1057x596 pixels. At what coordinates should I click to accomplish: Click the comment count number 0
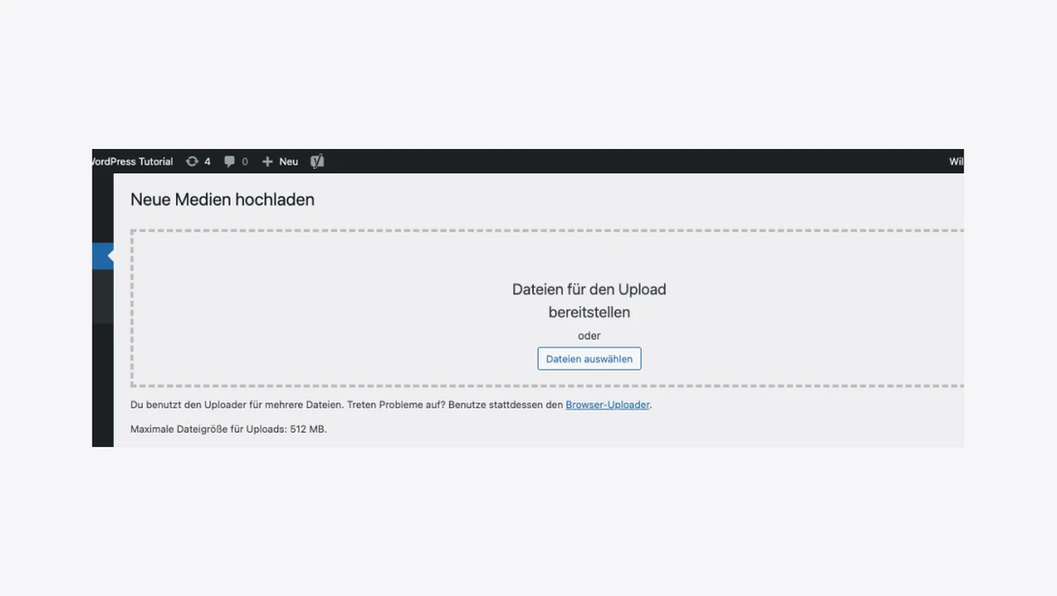coord(245,161)
